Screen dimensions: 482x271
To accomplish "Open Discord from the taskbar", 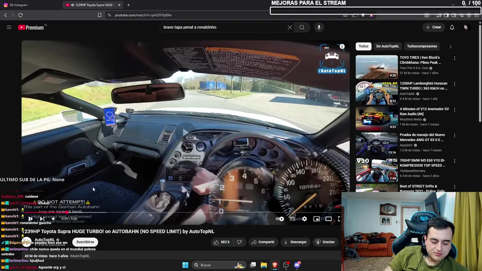I will (x=297, y=265).
